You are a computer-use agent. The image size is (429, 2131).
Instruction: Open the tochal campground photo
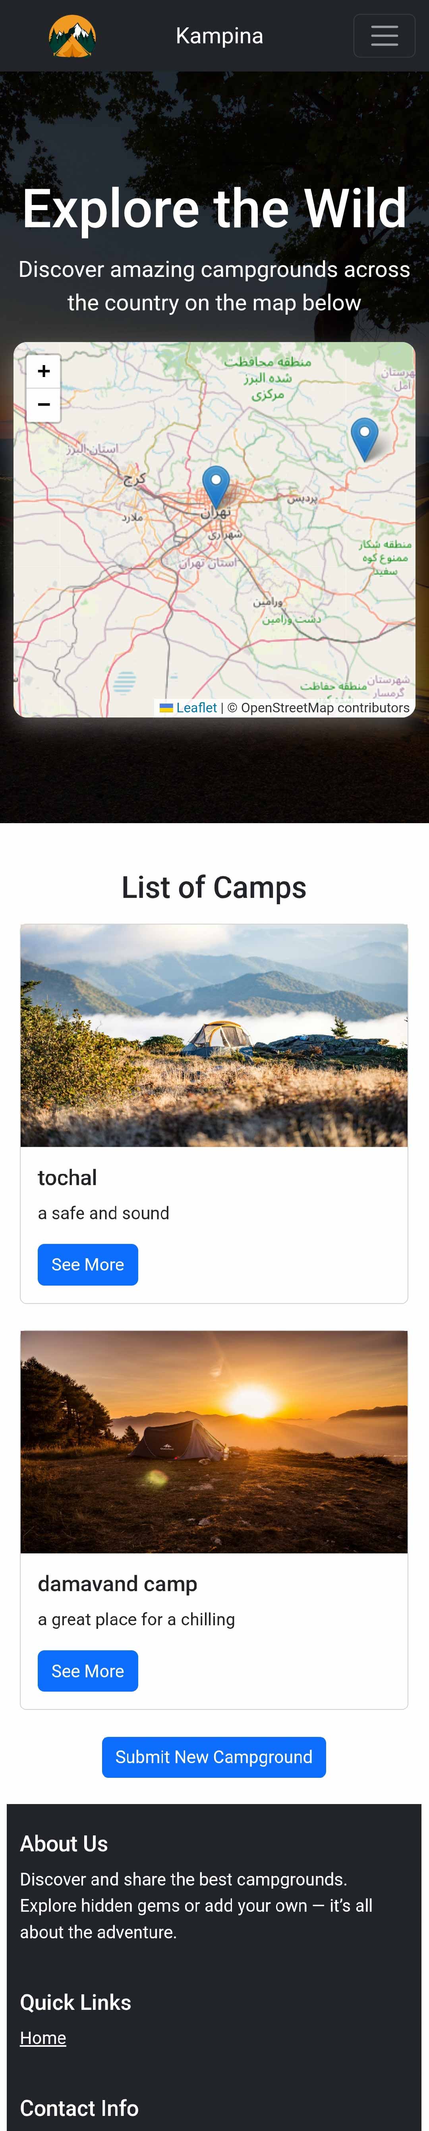point(214,1034)
